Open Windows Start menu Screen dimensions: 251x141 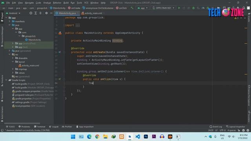73,137
